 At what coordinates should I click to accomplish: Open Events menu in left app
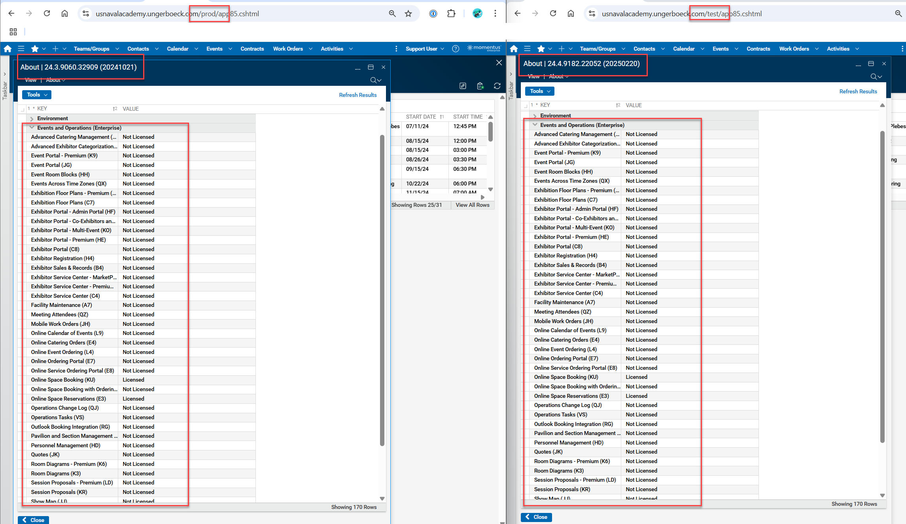coord(219,49)
